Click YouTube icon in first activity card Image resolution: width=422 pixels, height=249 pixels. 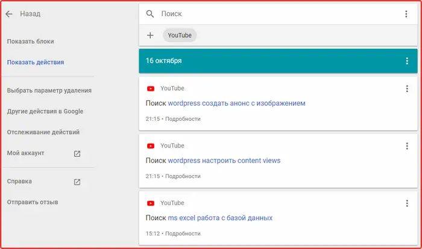click(x=151, y=88)
